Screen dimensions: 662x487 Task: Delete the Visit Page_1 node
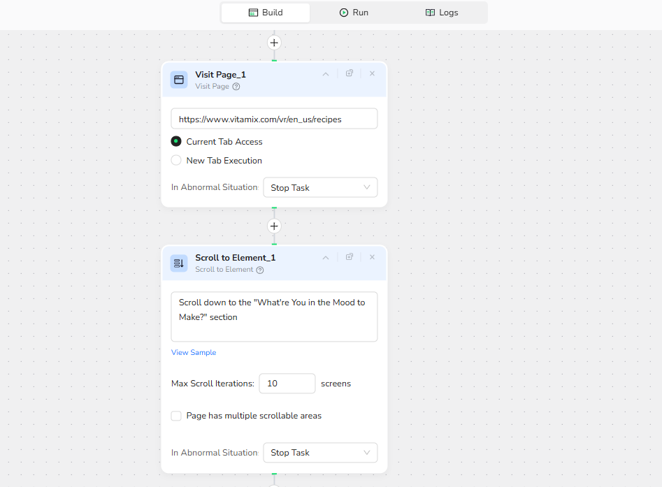point(372,73)
